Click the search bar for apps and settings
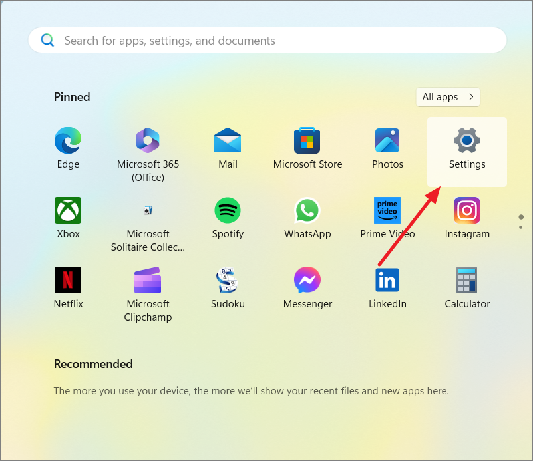This screenshot has width=533, height=461. point(266,40)
